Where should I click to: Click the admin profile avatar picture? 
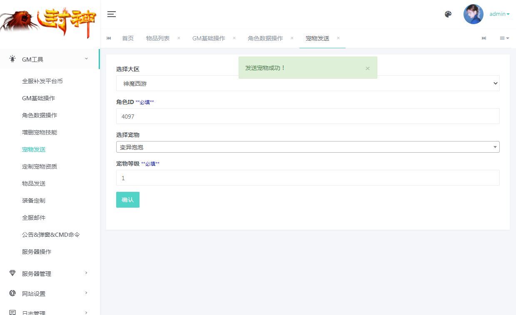click(x=474, y=14)
